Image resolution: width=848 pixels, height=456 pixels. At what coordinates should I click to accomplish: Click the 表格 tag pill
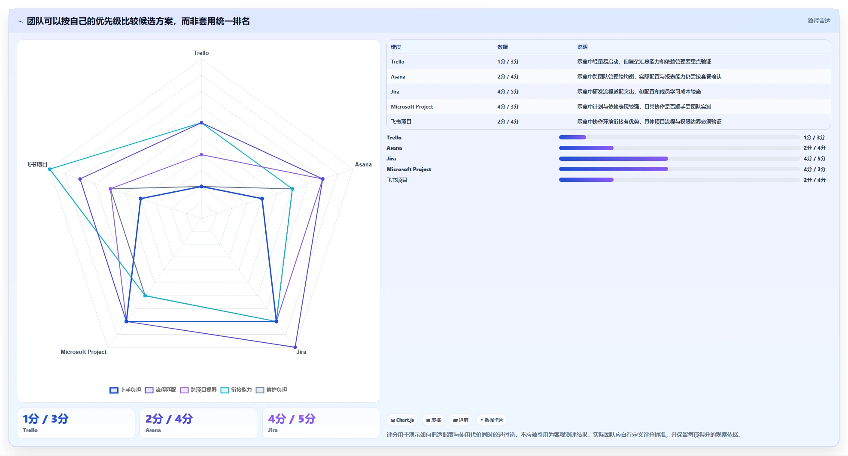[433, 420]
